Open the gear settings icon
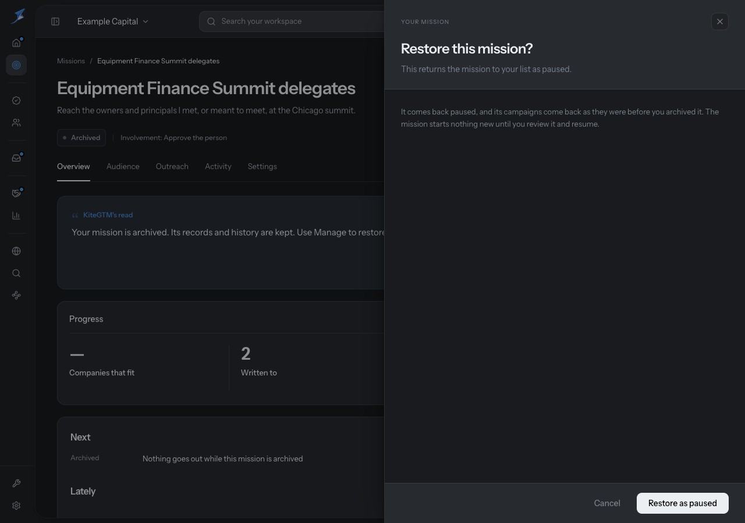This screenshot has width=745, height=523. pos(16,506)
